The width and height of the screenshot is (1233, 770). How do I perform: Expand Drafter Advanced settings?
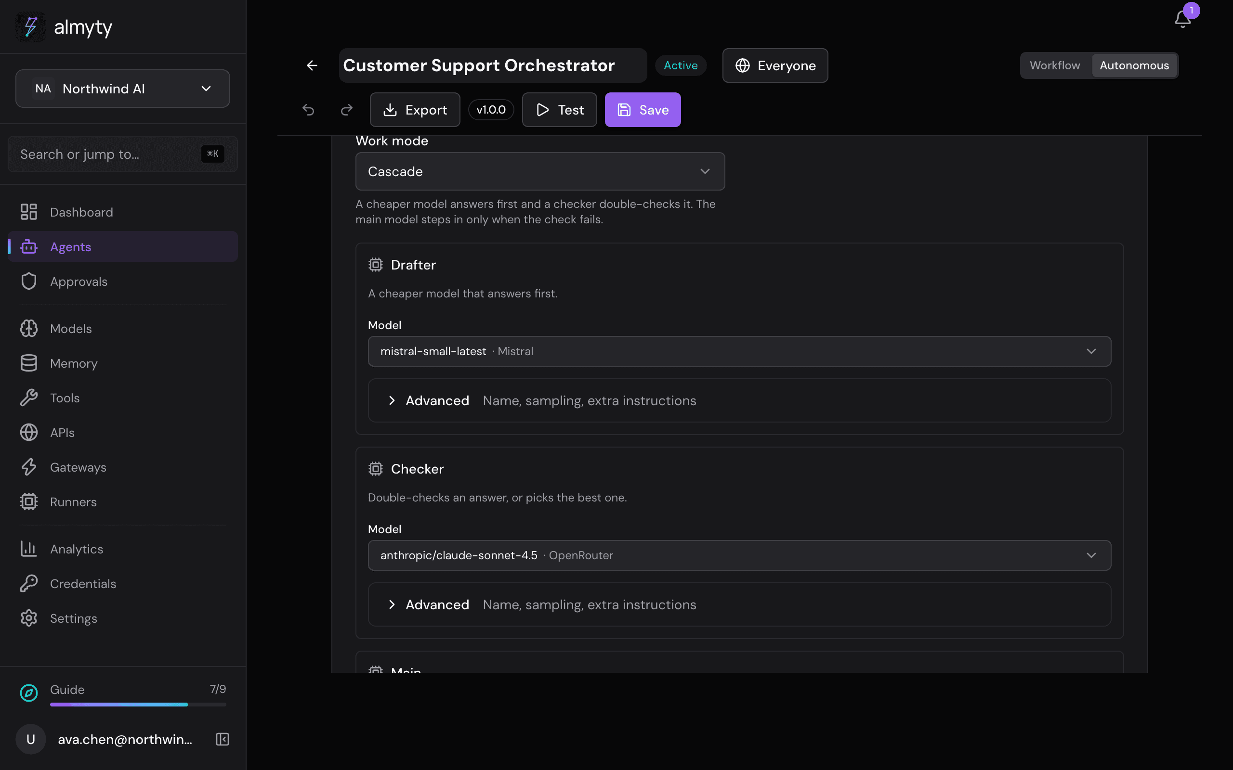(739, 400)
